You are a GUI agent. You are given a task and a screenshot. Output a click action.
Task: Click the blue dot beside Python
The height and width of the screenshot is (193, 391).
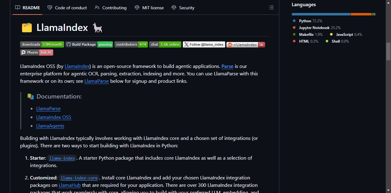click(294, 21)
